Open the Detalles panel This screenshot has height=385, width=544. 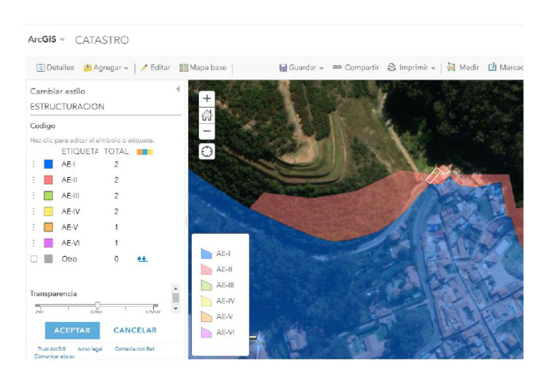pos(55,67)
